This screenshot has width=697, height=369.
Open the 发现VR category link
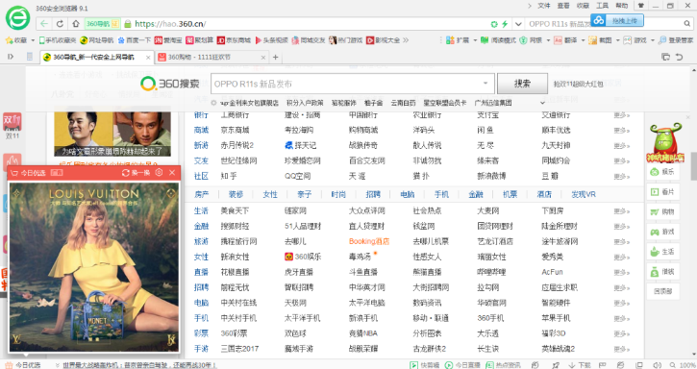click(584, 194)
